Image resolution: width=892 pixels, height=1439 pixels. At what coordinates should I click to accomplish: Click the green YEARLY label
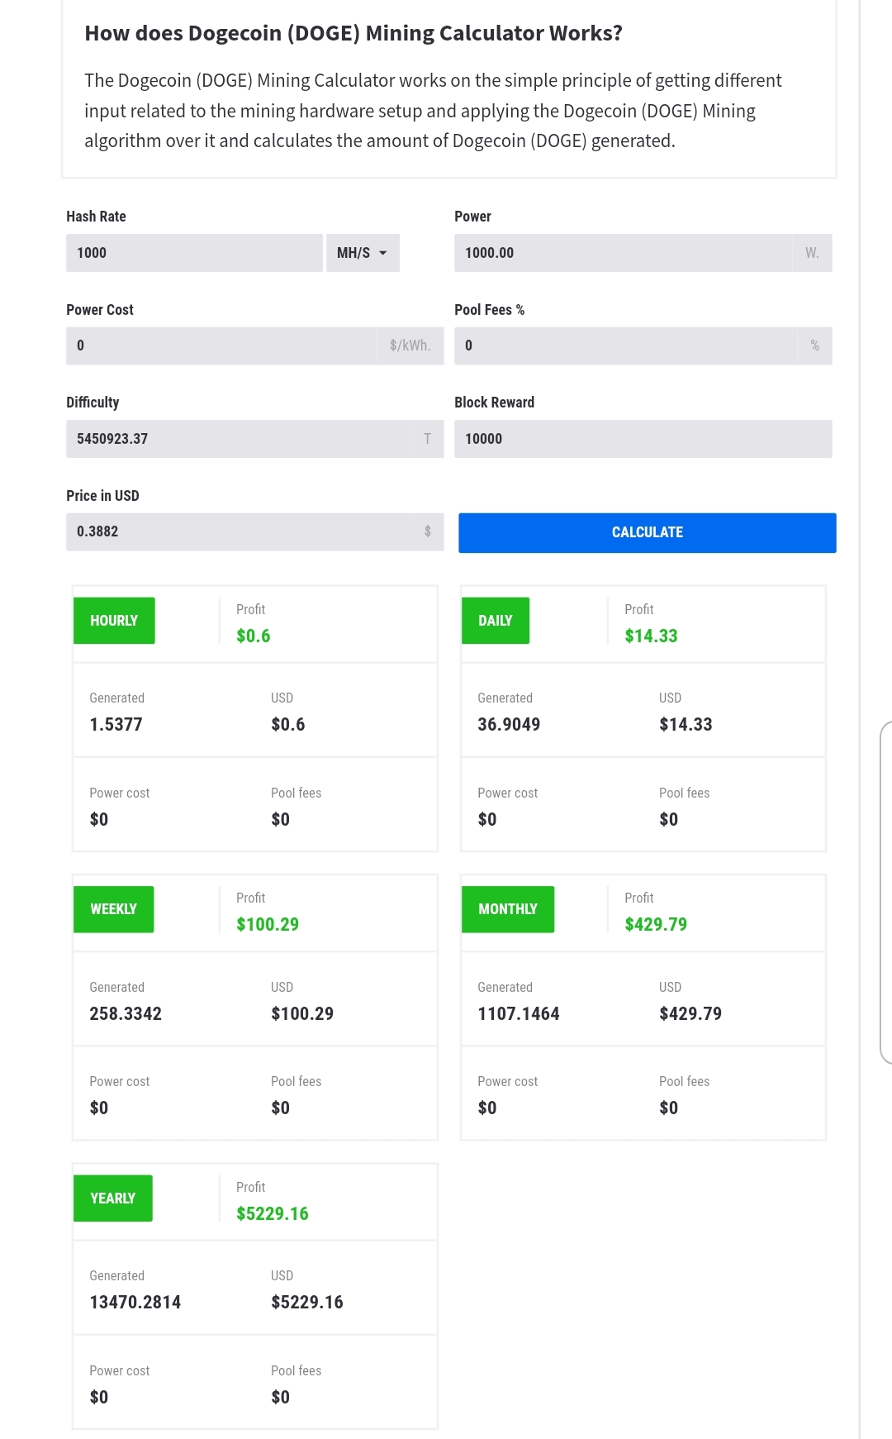tap(113, 1198)
